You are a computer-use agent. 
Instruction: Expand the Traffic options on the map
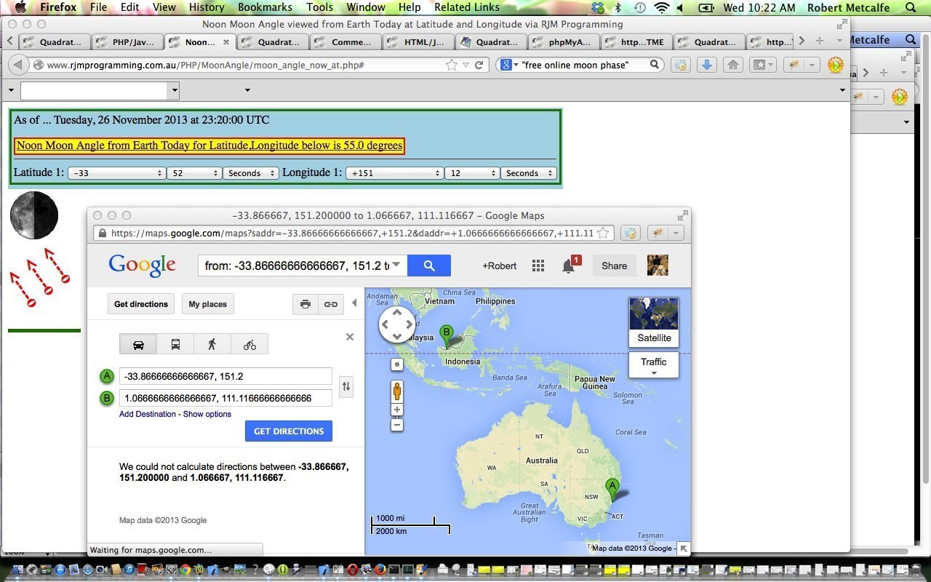point(654,365)
